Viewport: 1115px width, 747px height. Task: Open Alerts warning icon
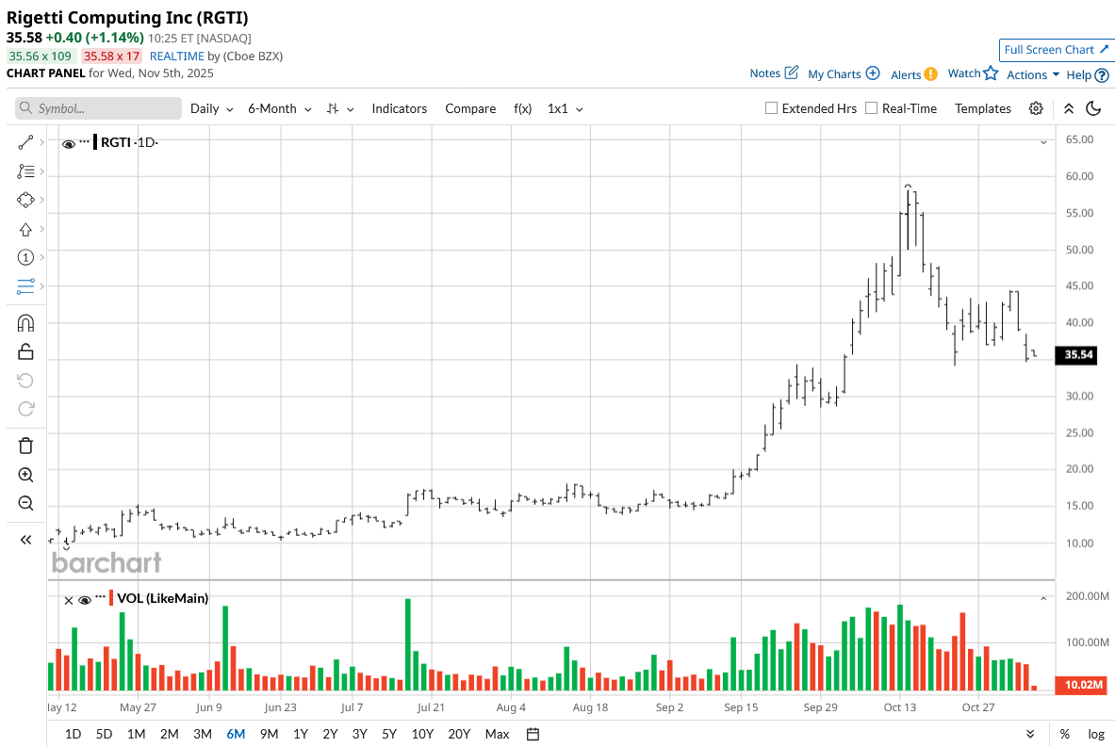(x=931, y=74)
